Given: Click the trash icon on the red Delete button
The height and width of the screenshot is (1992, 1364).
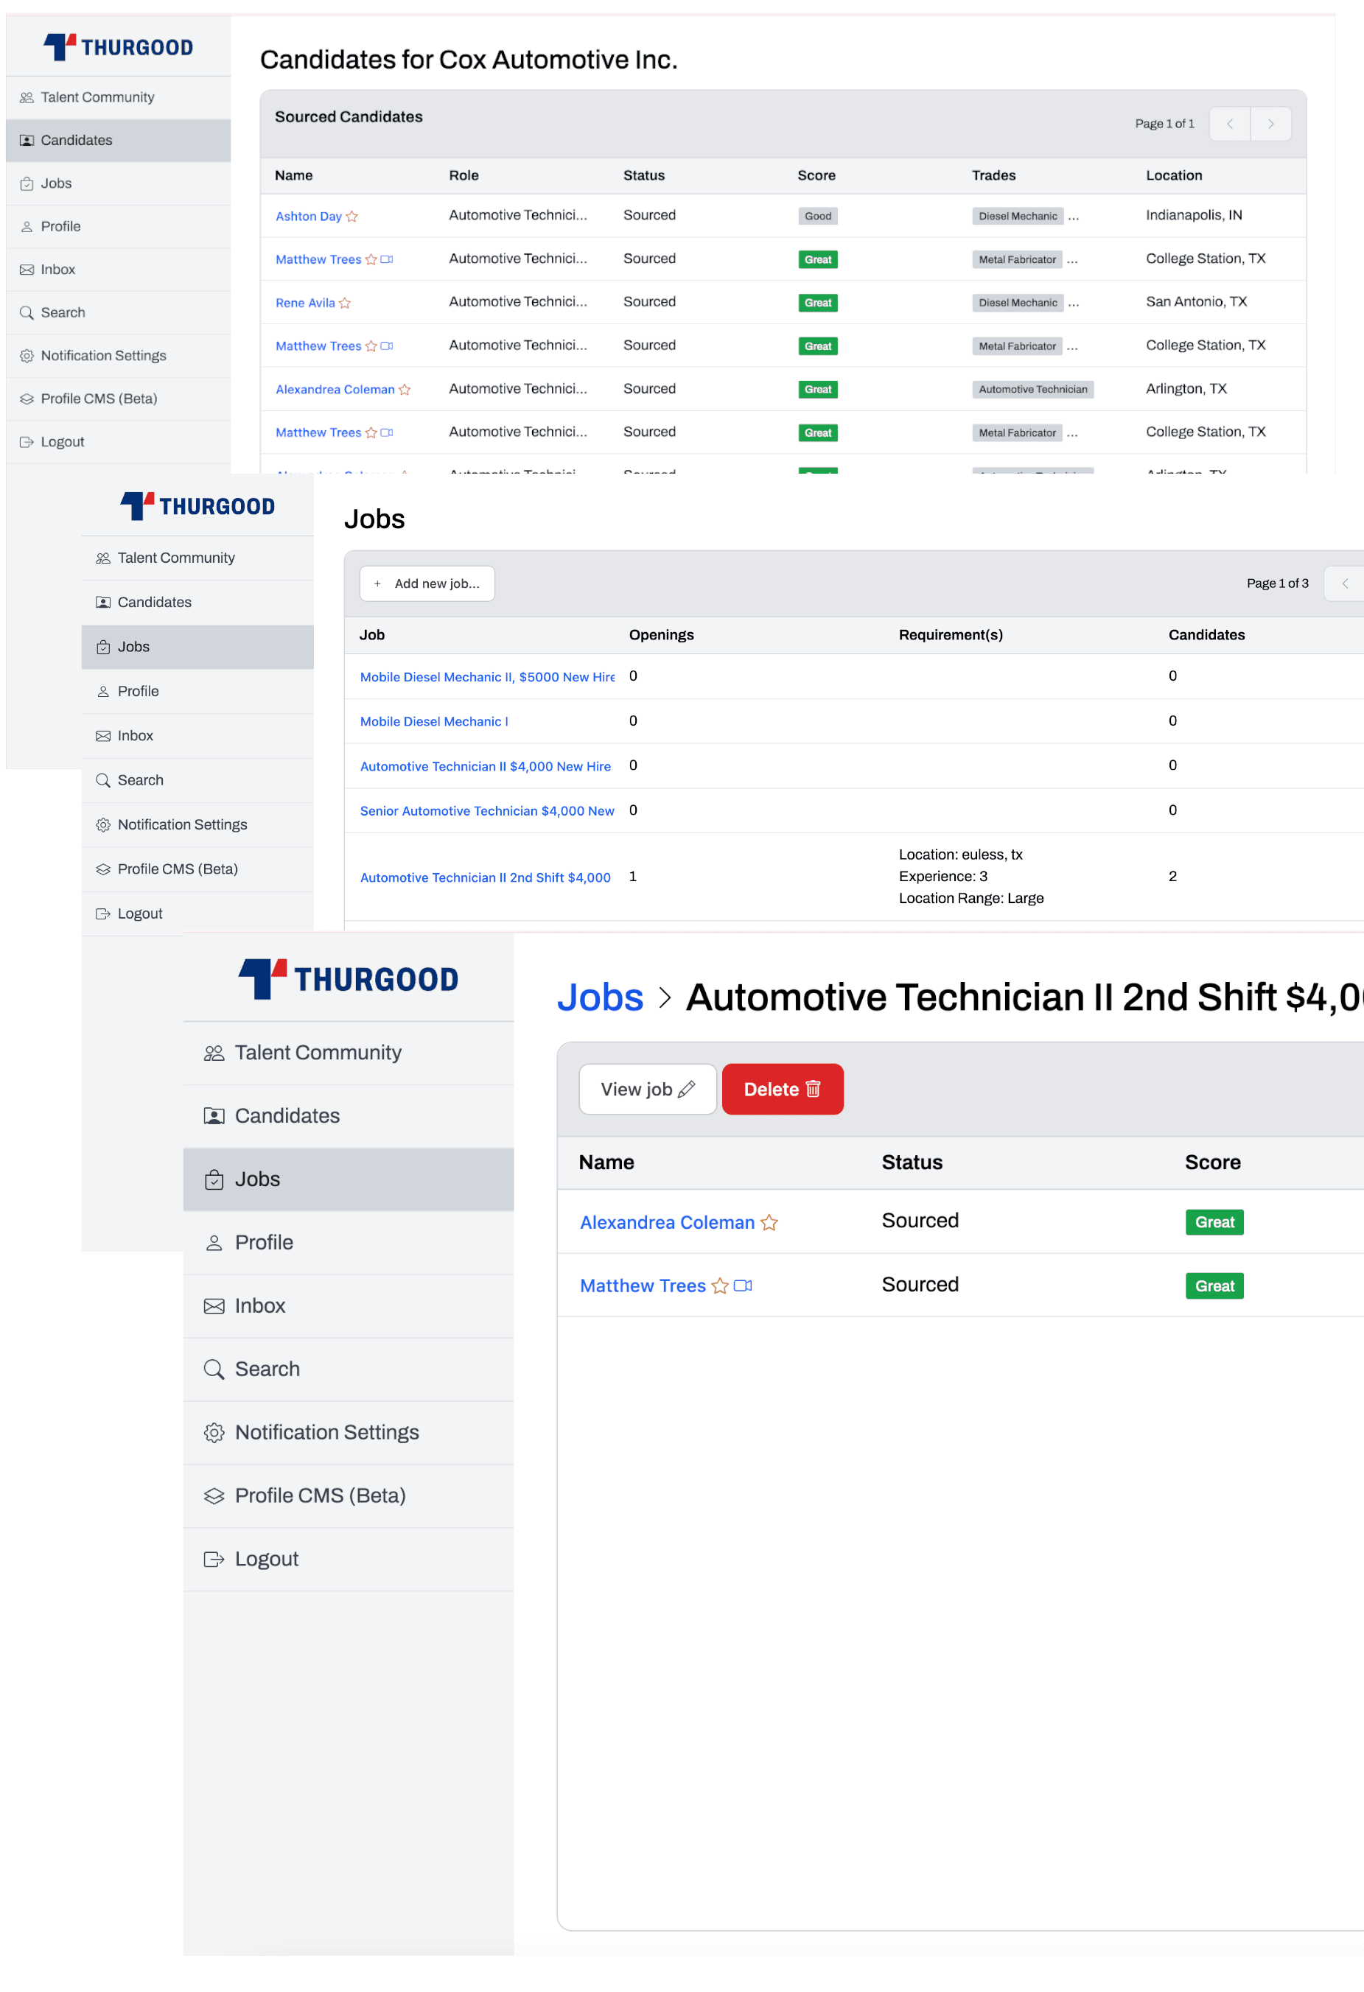Looking at the screenshot, I should click(x=813, y=1089).
